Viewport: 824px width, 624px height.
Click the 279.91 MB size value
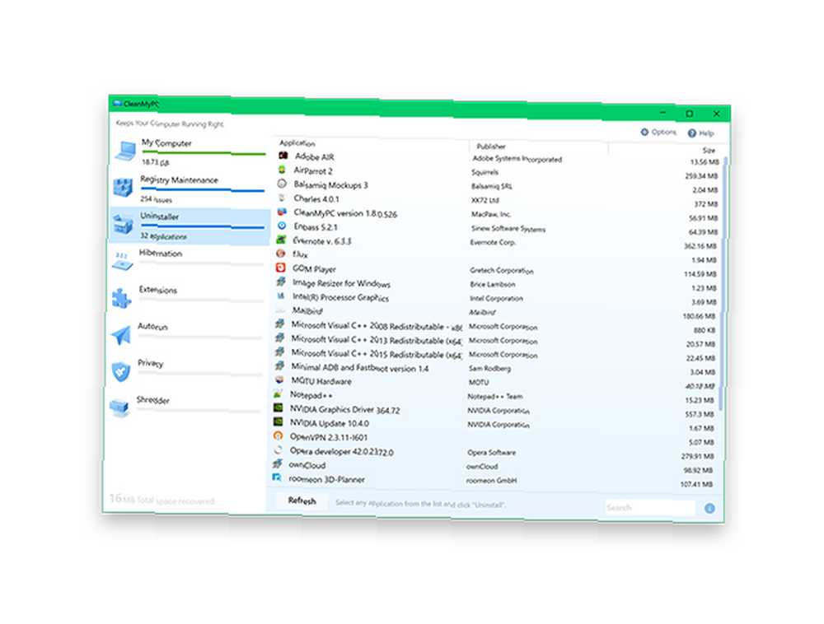click(x=698, y=456)
